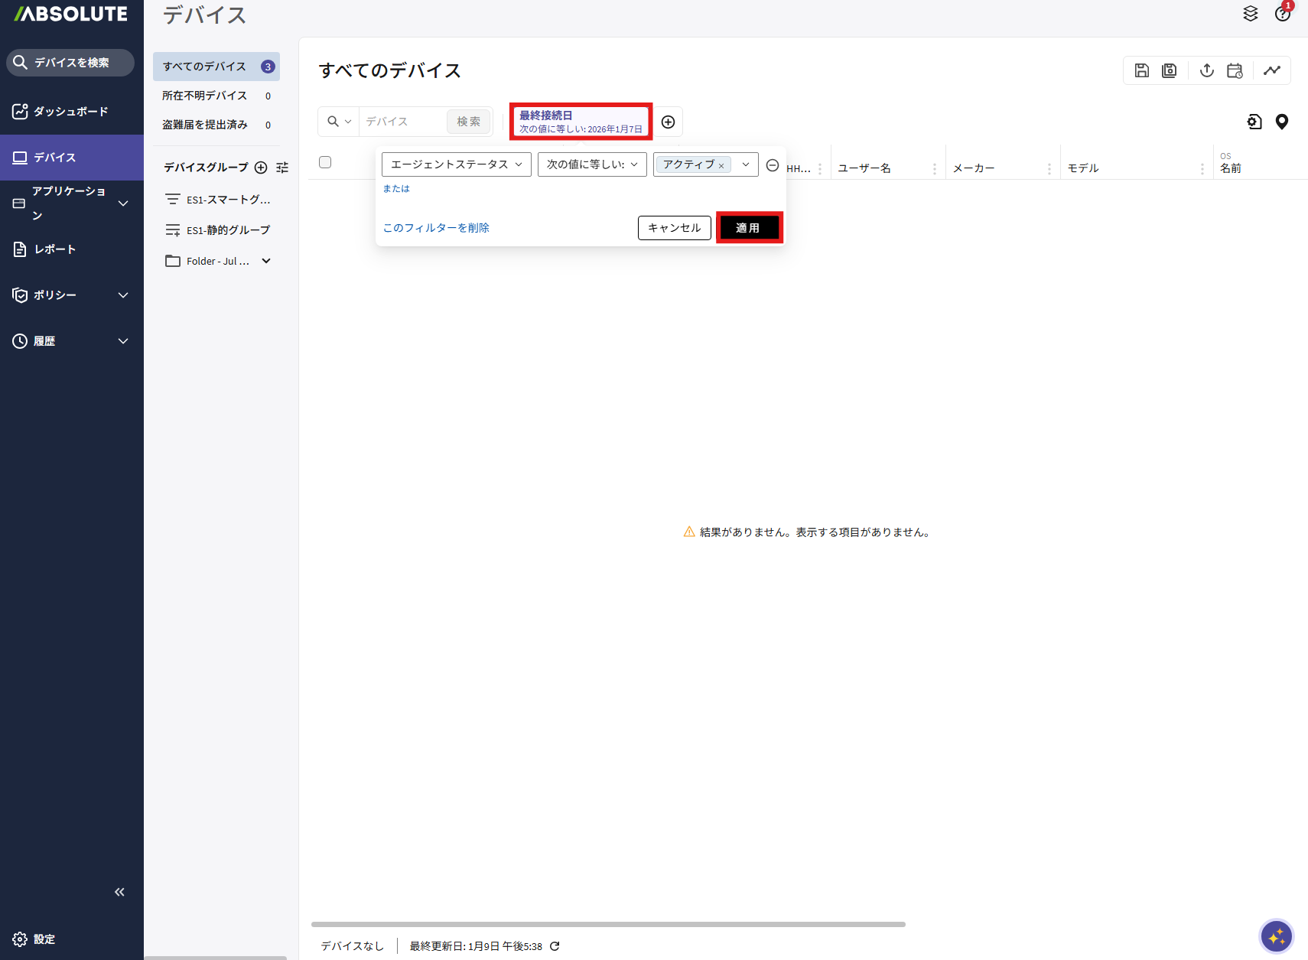
Task: Open the map location pin view
Action: 1282,122
